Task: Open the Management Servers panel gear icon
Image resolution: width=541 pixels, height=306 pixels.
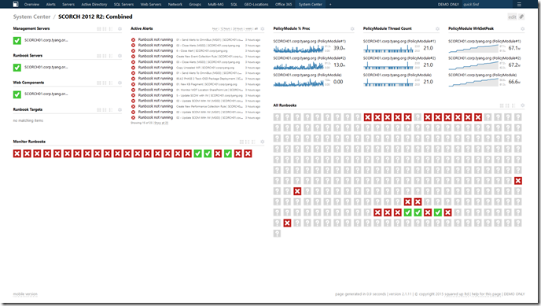Action: [120, 28]
